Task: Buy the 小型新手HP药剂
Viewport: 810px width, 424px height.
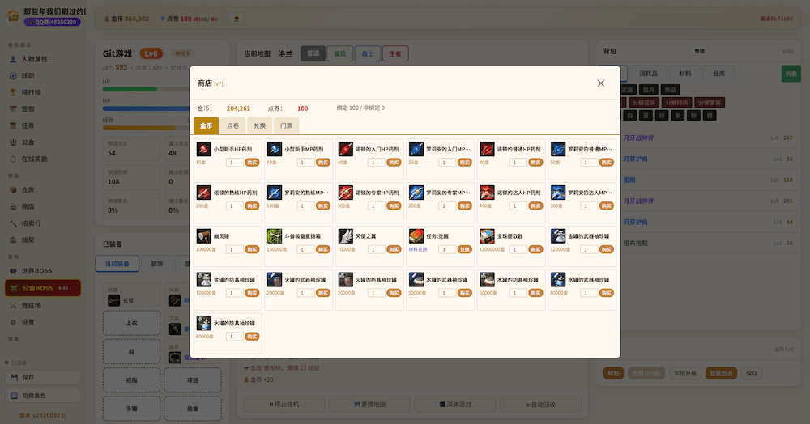Action: (252, 163)
